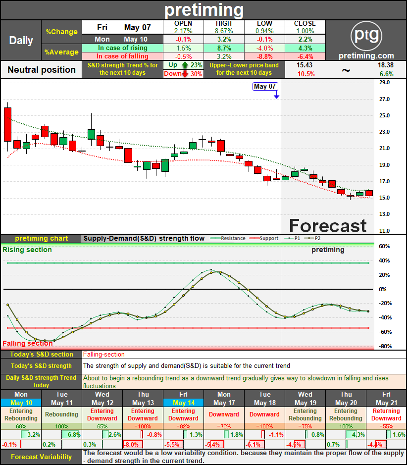The width and height of the screenshot is (407, 465).
Task: Click the CLOSE column header
Action: pyautogui.click(x=305, y=23)
